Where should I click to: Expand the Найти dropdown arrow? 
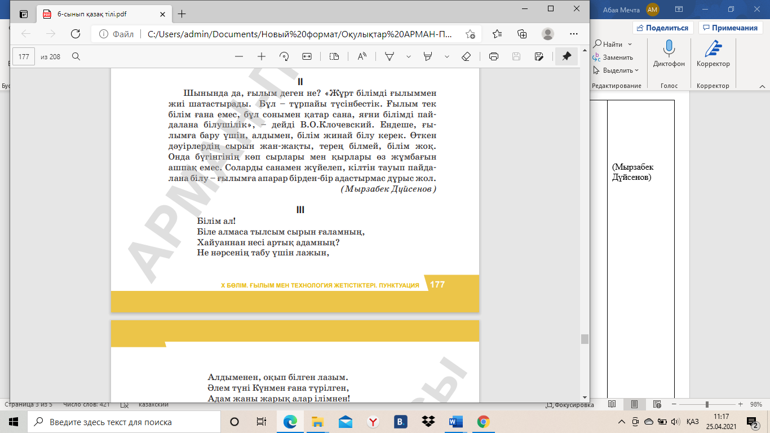click(630, 44)
